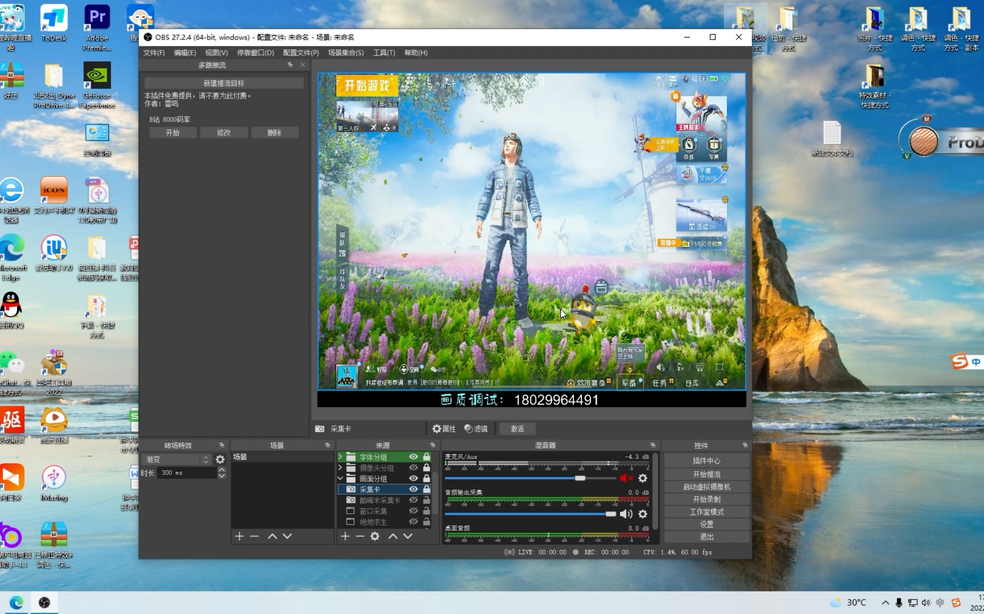Click 新建推流目标 button
This screenshot has height=614, width=984.
pyautogui.click(x=224, y=83)
